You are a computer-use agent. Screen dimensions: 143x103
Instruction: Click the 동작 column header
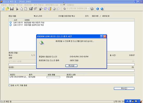point(37,75)
